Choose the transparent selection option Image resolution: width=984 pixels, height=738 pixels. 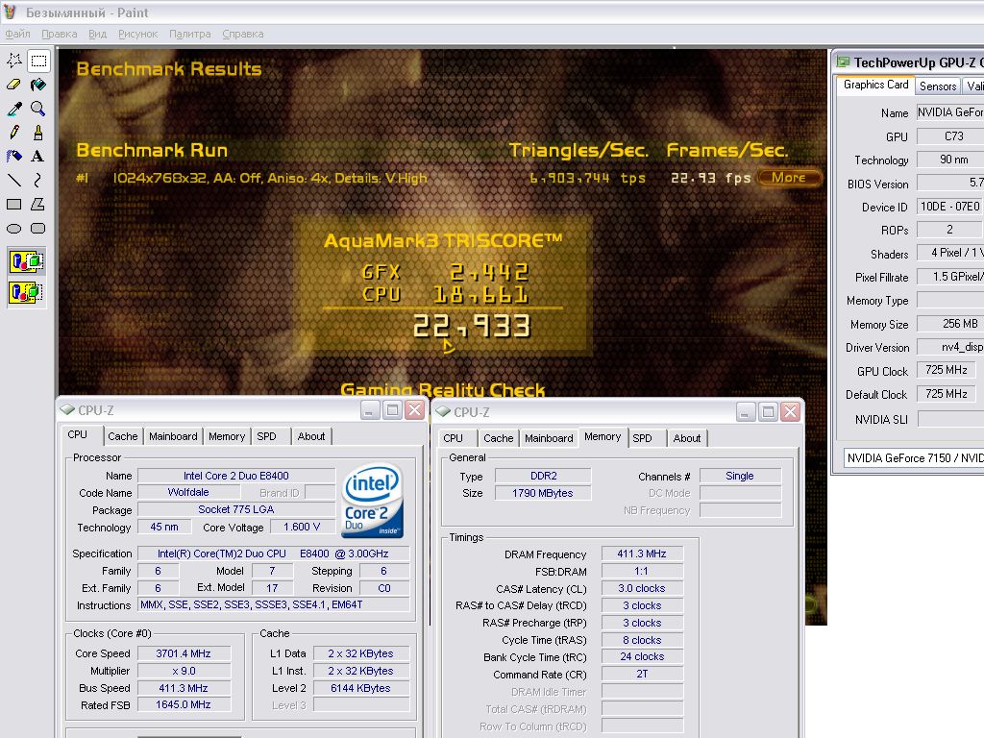pos(26,292)
